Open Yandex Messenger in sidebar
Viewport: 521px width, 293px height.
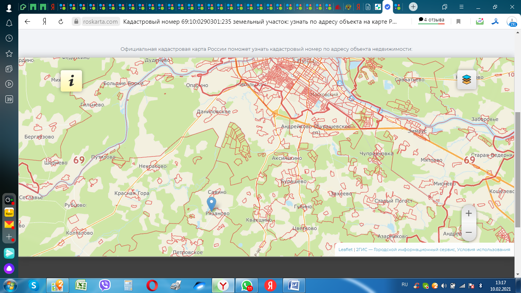9,253
